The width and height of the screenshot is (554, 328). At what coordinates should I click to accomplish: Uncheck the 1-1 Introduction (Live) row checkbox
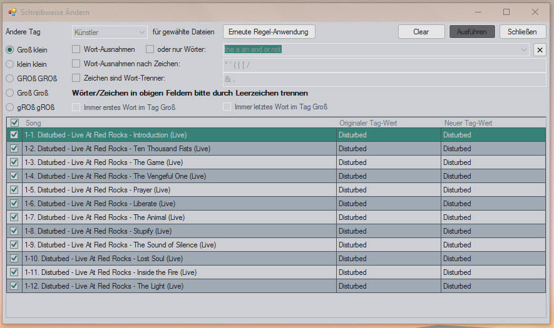pyautogui.click(x=14, y=135)
